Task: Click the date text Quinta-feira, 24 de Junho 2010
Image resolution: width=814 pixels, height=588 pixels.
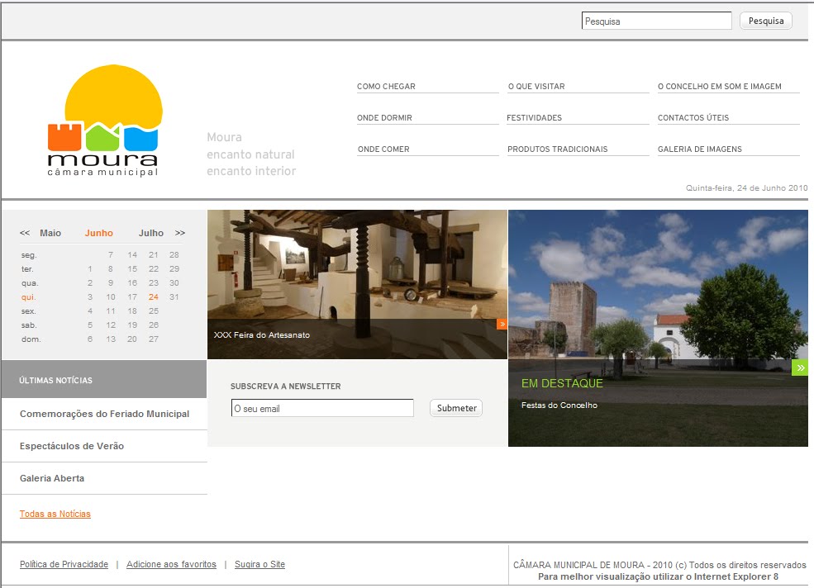Action: click(746, 187)
